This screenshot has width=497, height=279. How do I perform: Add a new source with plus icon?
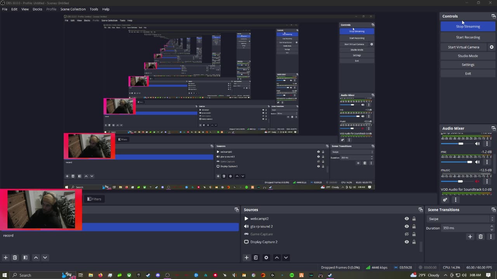click(x=247, y=258)
